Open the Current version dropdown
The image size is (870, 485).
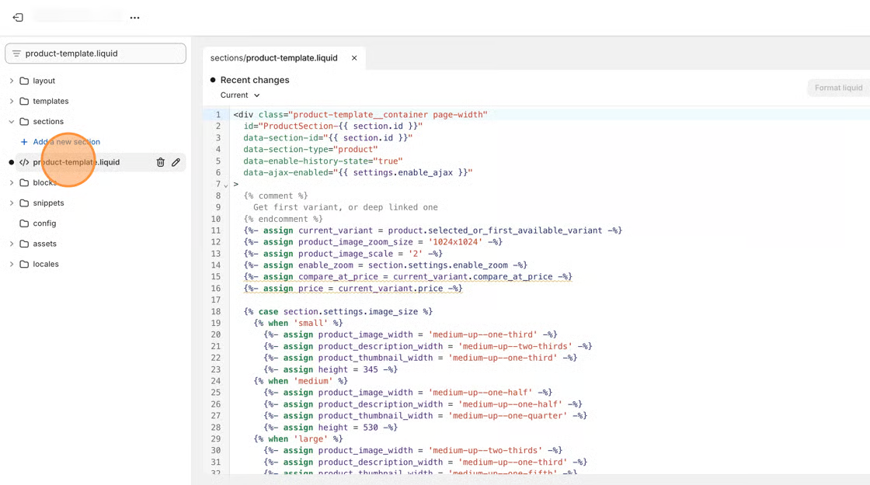pos(240,95)
